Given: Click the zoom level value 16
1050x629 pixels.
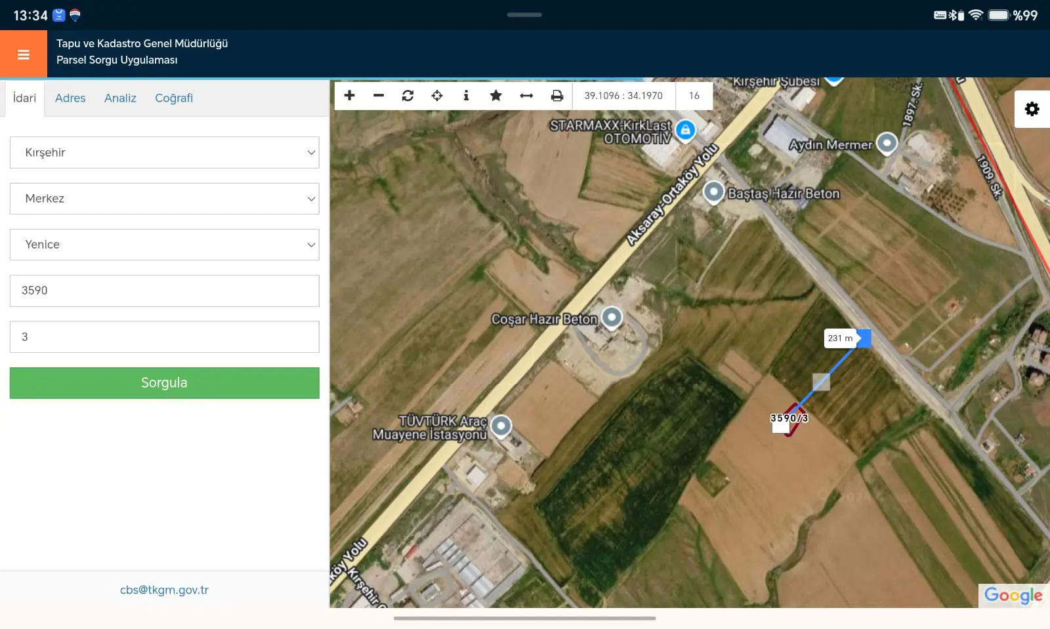Looking at the screenshot, I should coord(694,96).
